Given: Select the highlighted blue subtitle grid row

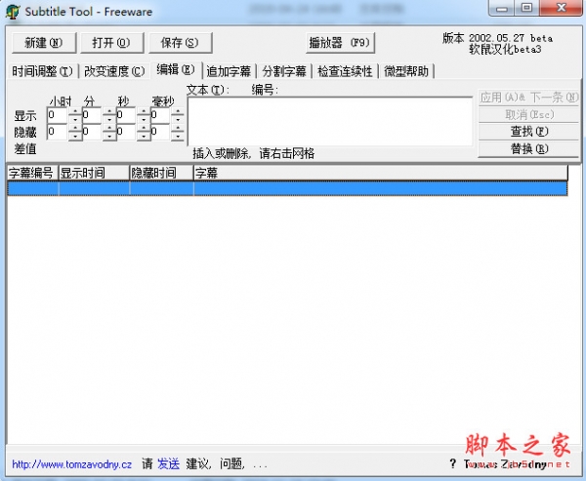Looking at the screenshot, I should click(x=287, y=188).
